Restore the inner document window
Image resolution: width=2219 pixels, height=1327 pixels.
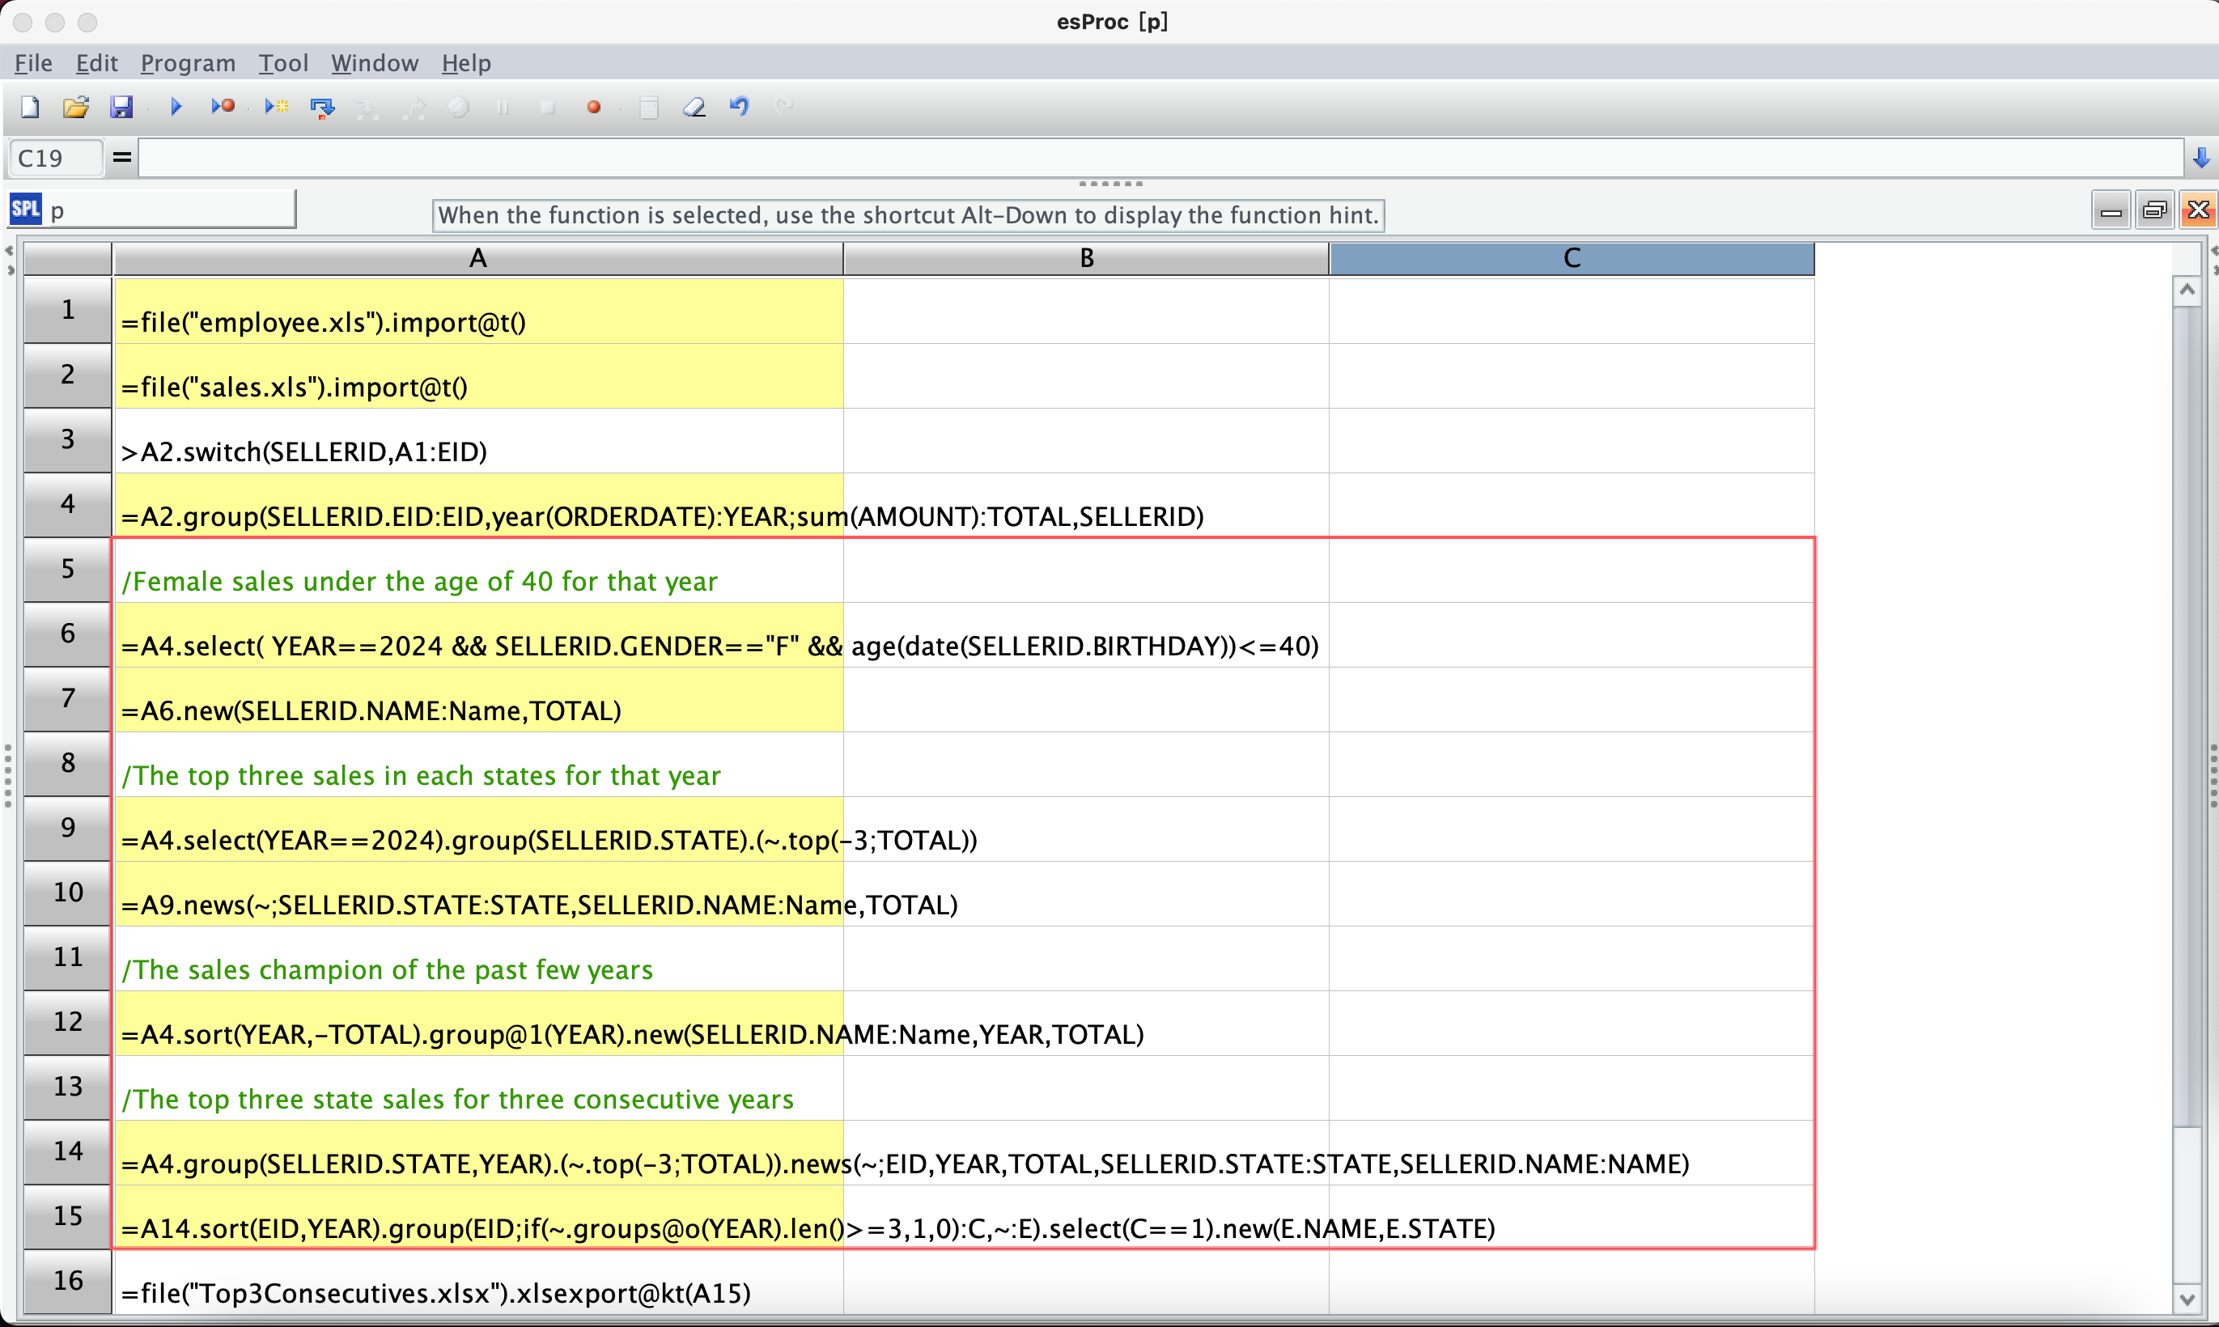[x=2154, y=211]
